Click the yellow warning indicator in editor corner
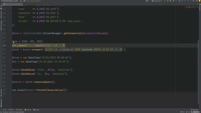Viewport: 201px width, 113px height. pos(189,7)
